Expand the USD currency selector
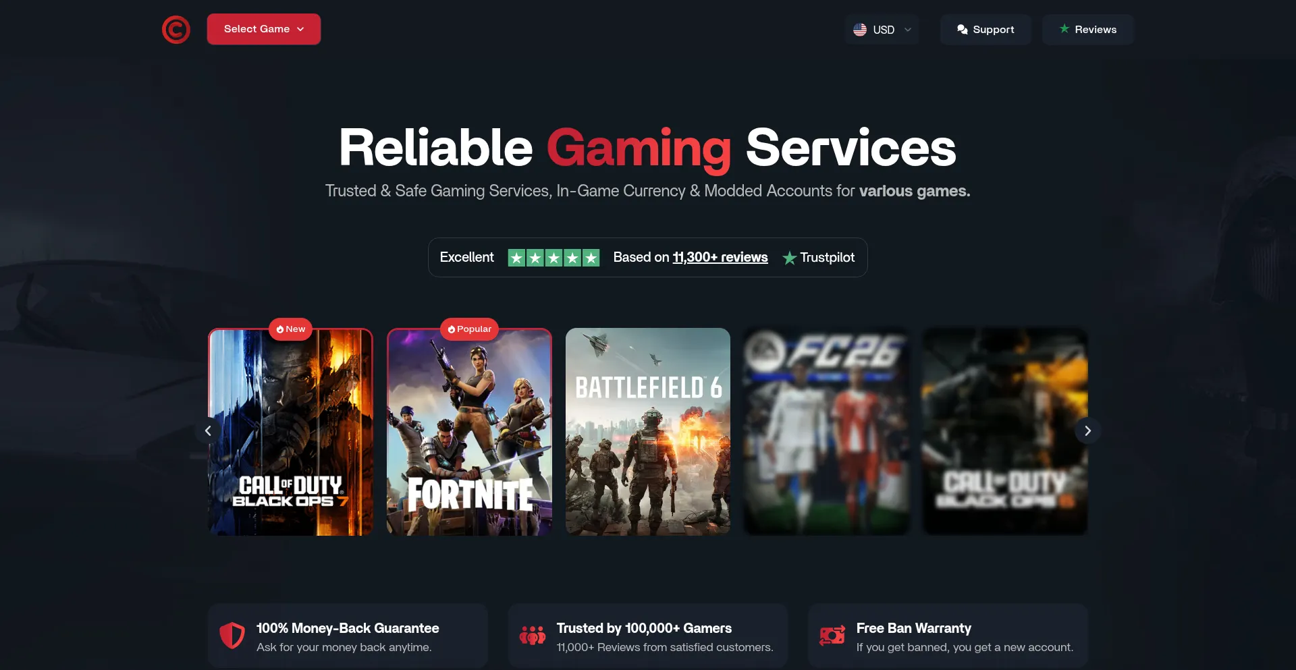The image size is (1296, 670). tap(882, 30)
